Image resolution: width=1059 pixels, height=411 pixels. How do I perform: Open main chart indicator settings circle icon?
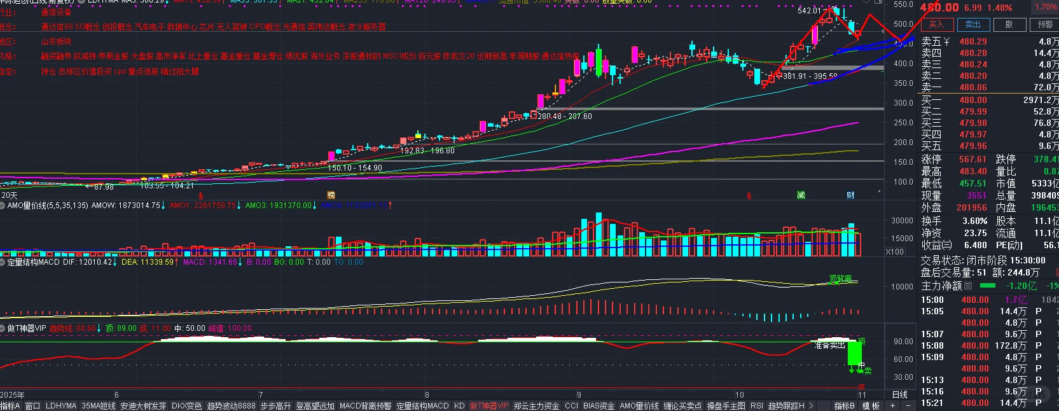[x=81, y=2]
